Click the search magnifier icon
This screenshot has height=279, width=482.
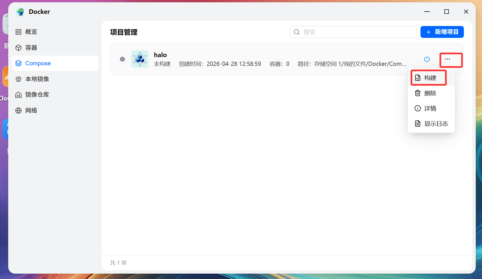pos(297,32)
